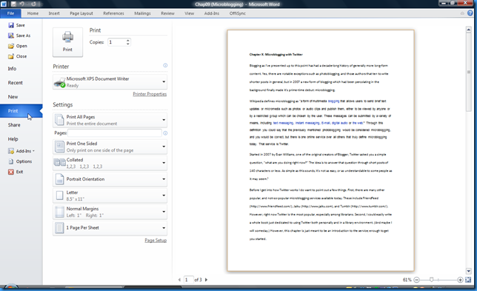Click the info icon next to Pages field

pyautogui.click(x=165, y=133)
